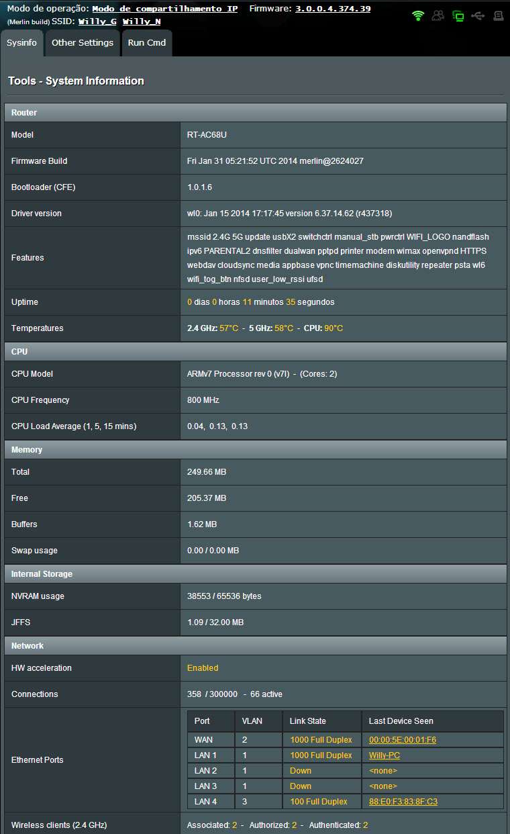Open the Willy_N SSID link
510x834 pixels.
click(x=141, y=21)
